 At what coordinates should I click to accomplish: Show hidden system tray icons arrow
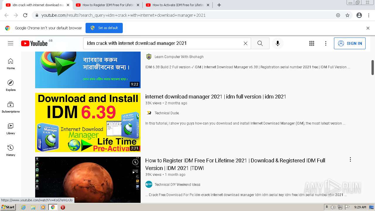pyautogui.click(x=327, y=207)
